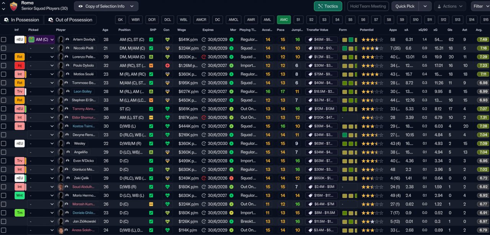Tick the checkbox for Artem Dovbyk

pyautogui.click(x=3, y=39)
